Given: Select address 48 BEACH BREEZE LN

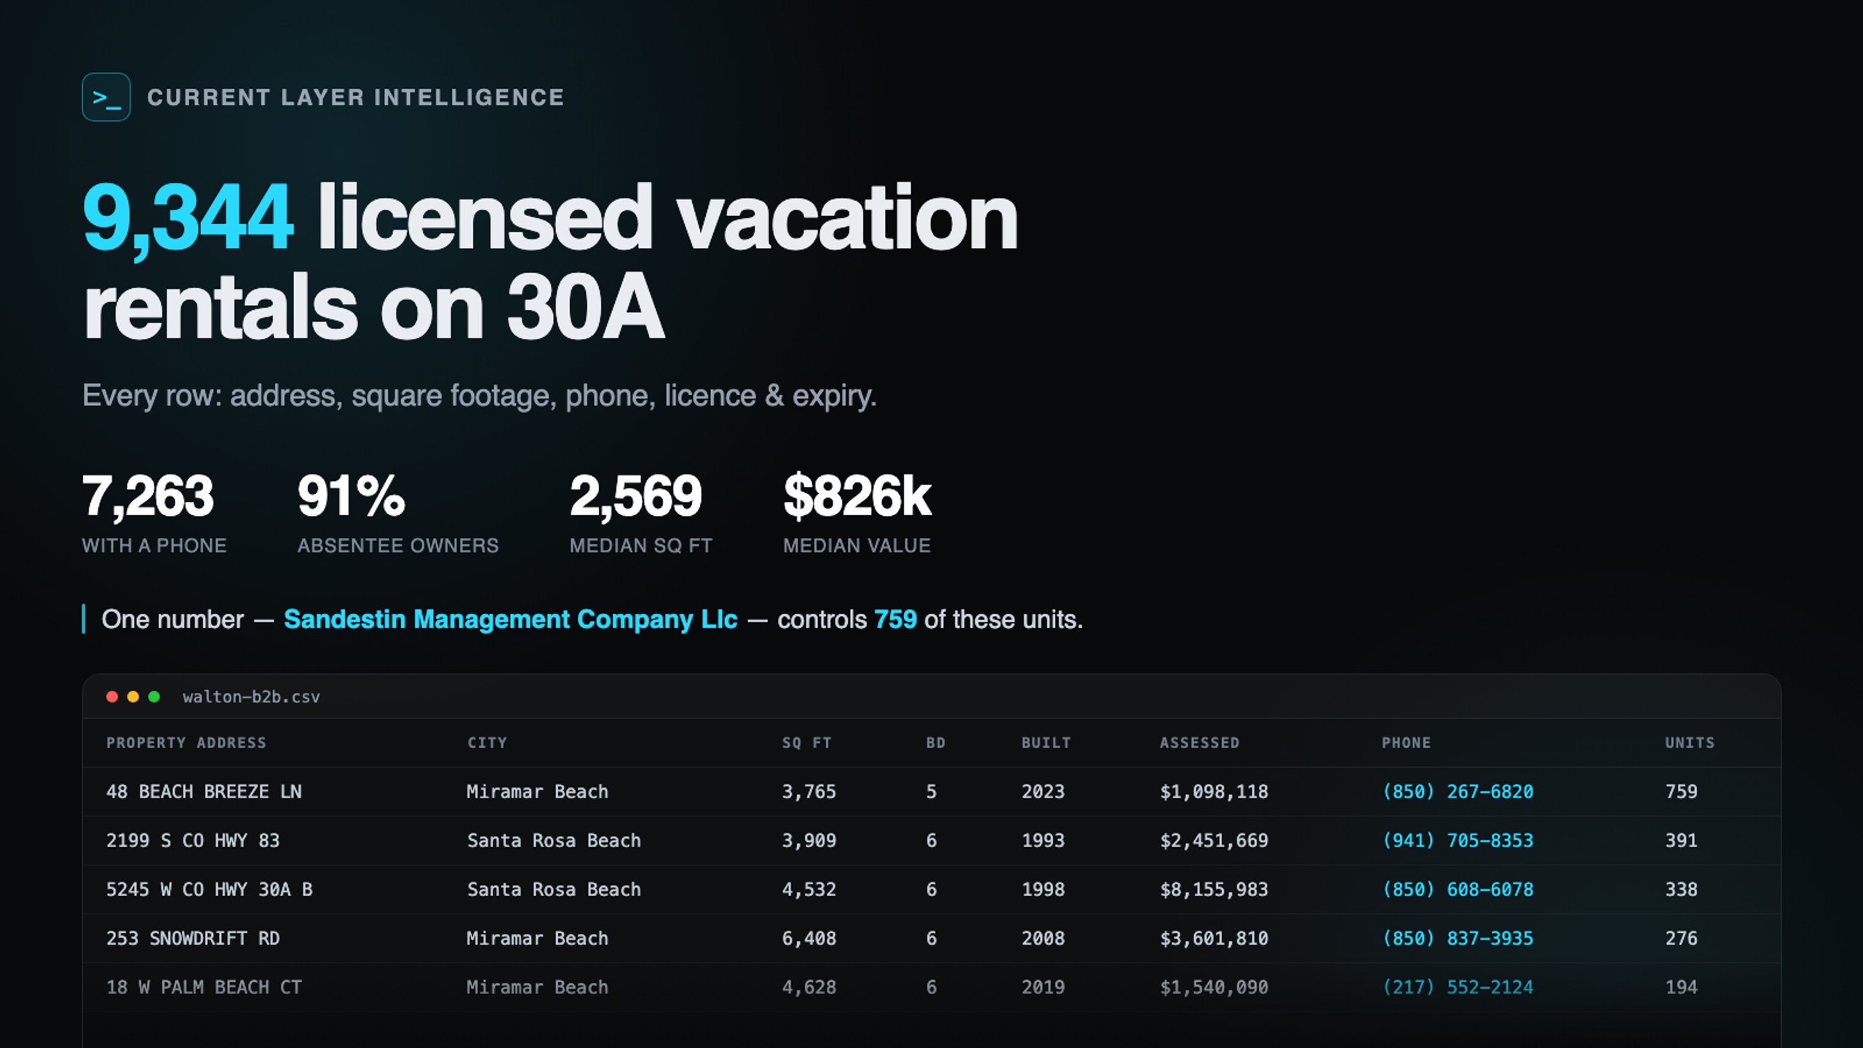Looking at the screenshot, I should [204, 791].
